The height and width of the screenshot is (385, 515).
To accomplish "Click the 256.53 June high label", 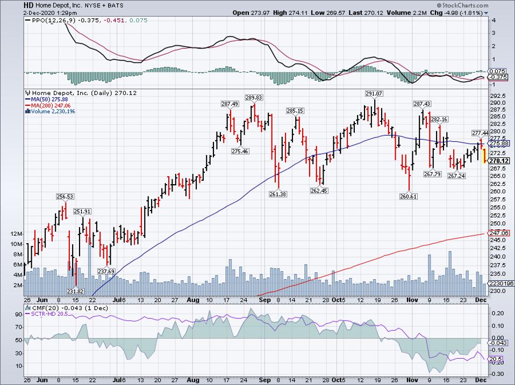I will [x=65, y=197].
